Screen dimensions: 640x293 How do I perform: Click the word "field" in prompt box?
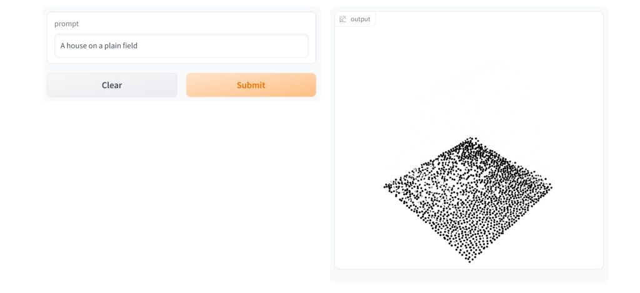pos(130,46)
